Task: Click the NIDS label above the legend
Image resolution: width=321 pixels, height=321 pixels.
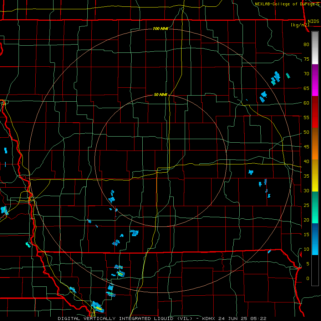Action: [313, 21]
